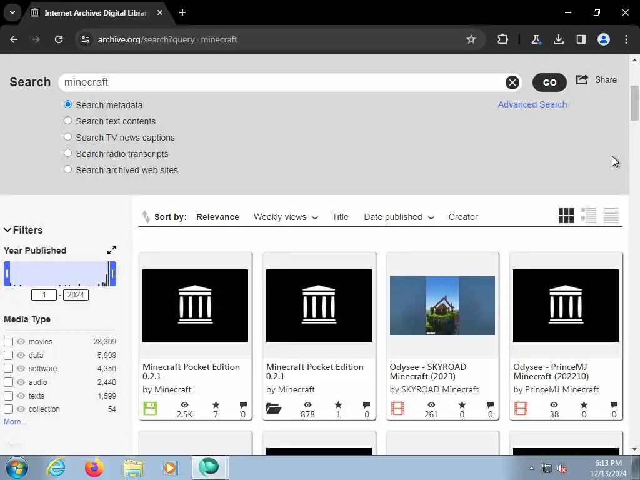
Task: Sort results by Creator
Action: coord(463,217)
